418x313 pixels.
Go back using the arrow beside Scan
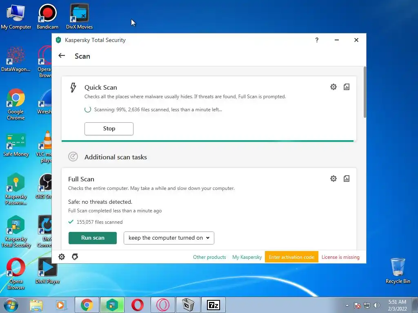[x=62, y=55]
